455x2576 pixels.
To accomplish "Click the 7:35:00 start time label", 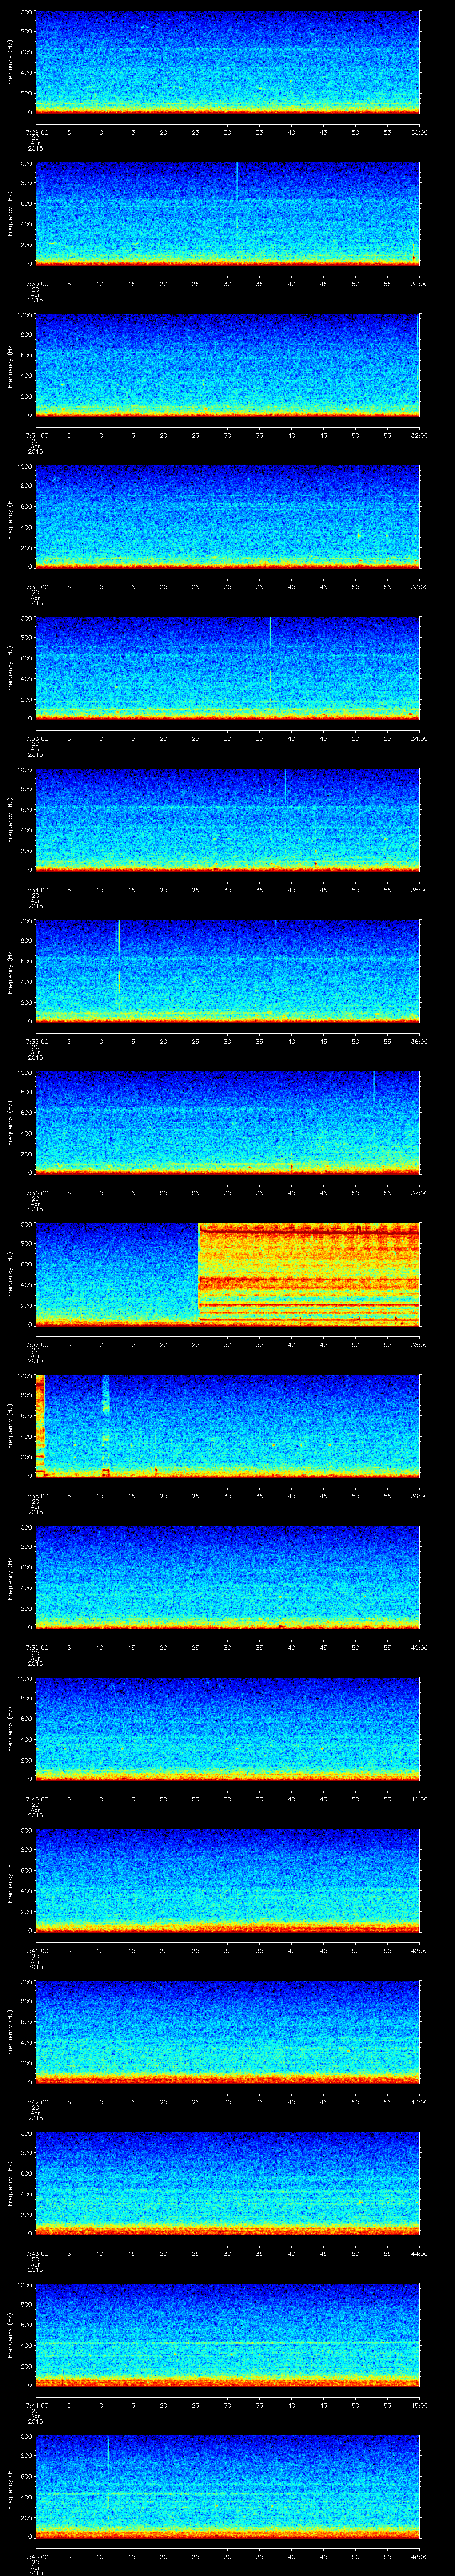I will (35, 1041).
